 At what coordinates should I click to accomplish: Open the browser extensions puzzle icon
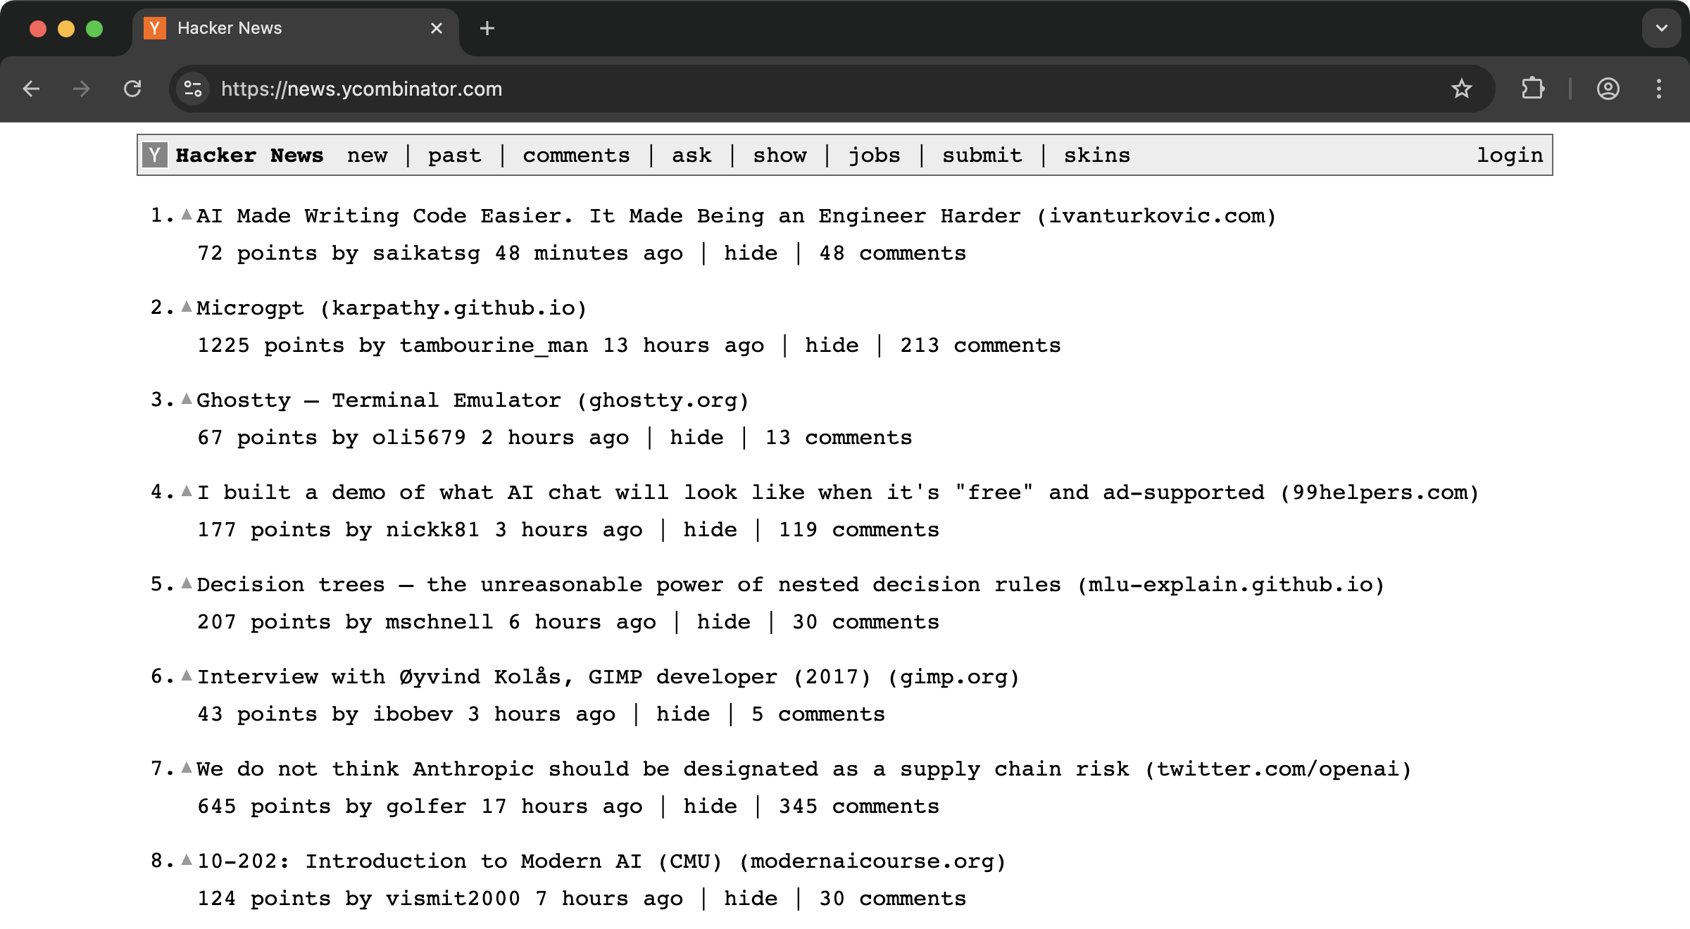(1532, 89)
